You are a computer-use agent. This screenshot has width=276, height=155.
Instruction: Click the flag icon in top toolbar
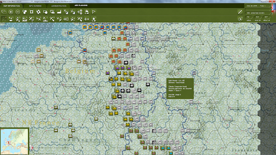click(x=94, y=12)
